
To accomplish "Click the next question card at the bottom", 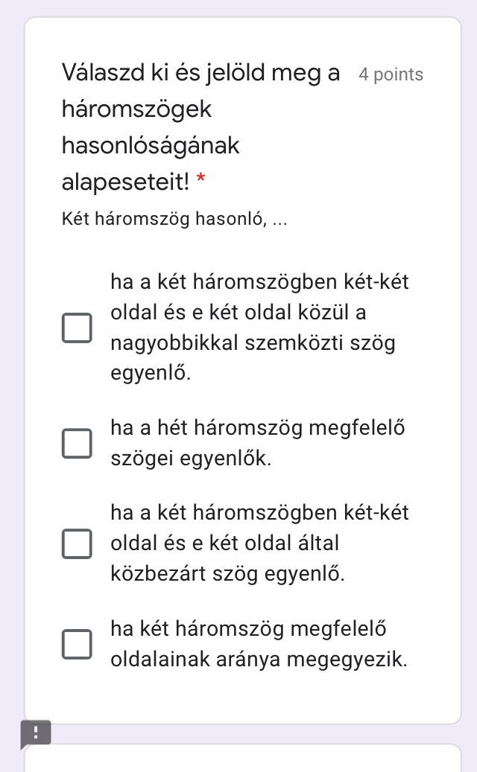I will pyautogui.click(x=243, y=759).
